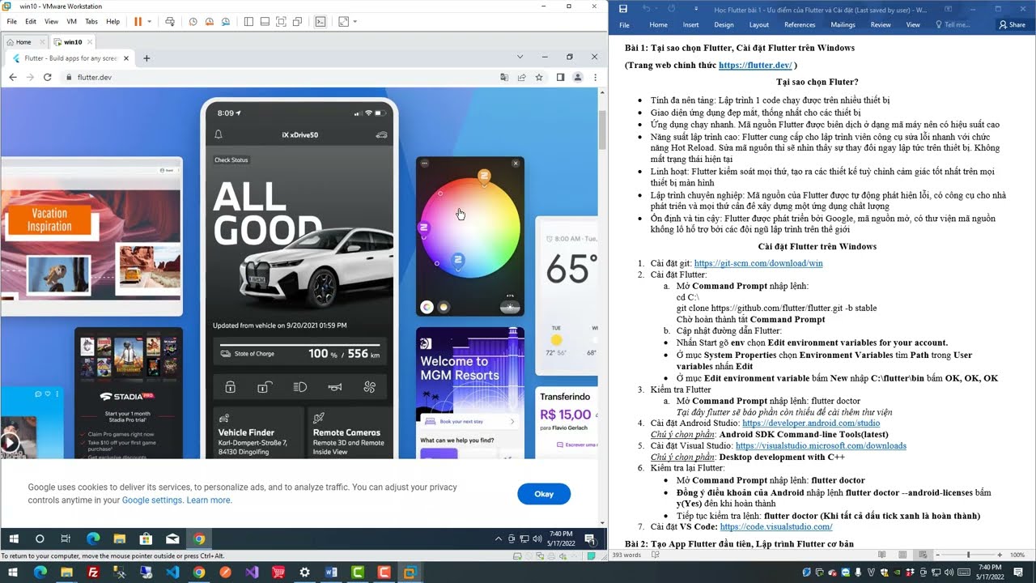The height and width of the screenshot is (583, 1036).
Task: Enter full screen mode in VMware toolbar
Action: click(x=281, y=22)
